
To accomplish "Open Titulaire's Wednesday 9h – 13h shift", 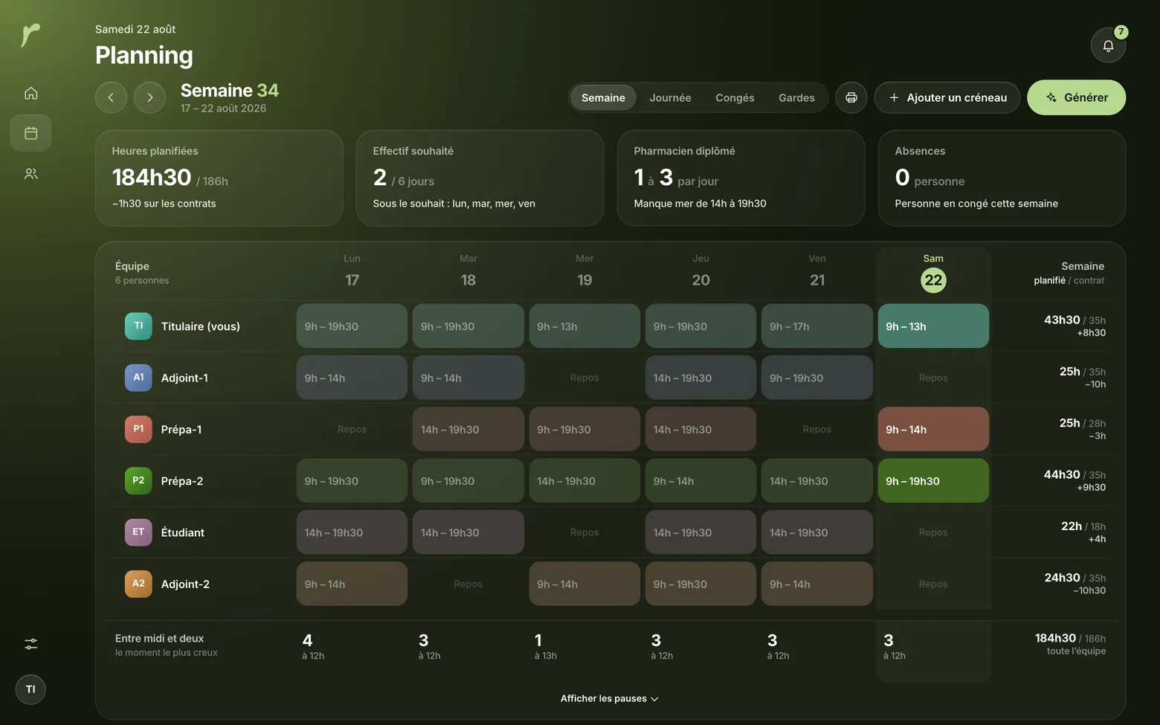I will click(584, 326).
